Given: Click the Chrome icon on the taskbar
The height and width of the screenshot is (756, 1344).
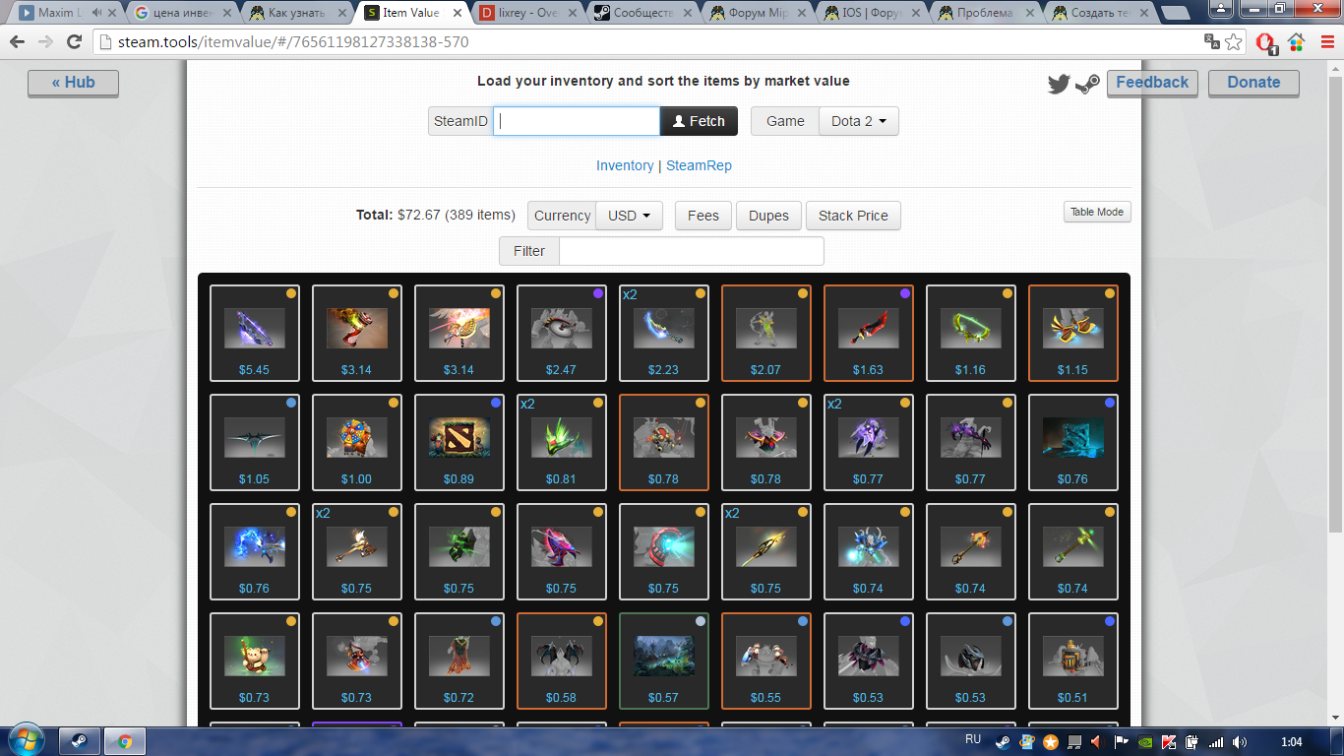Looking at the screenshot, I should coord(125,741).
